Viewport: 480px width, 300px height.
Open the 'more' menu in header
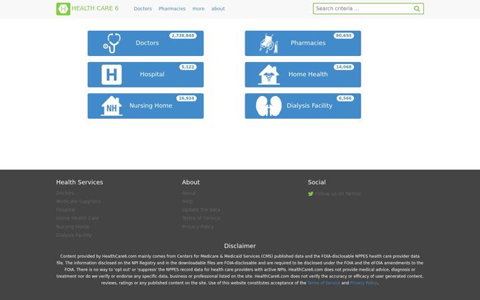tap(199, 9)
